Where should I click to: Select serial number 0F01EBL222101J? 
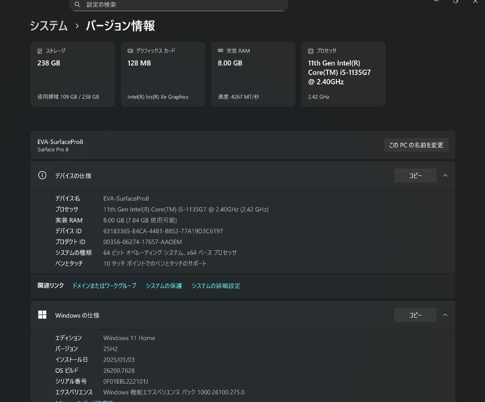pyautogui.click(x=126, y=381)
